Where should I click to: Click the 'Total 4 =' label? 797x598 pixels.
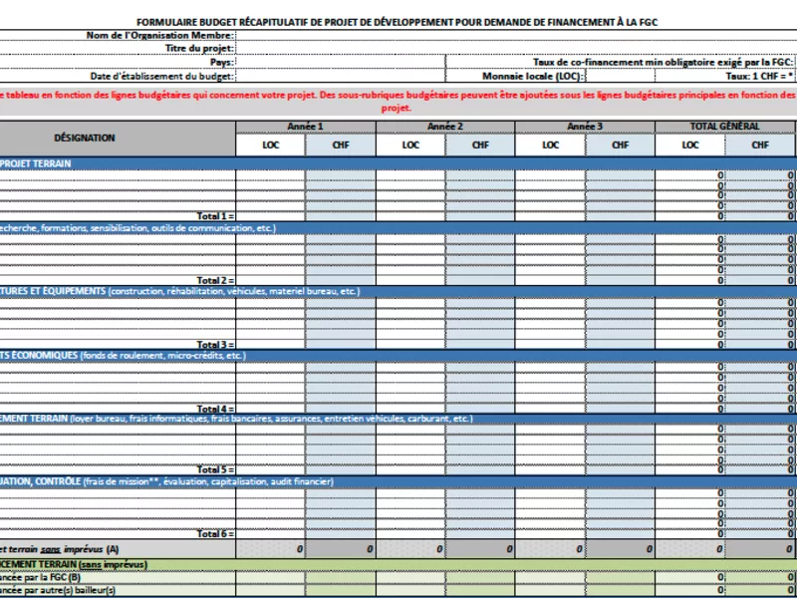(215, 409)
